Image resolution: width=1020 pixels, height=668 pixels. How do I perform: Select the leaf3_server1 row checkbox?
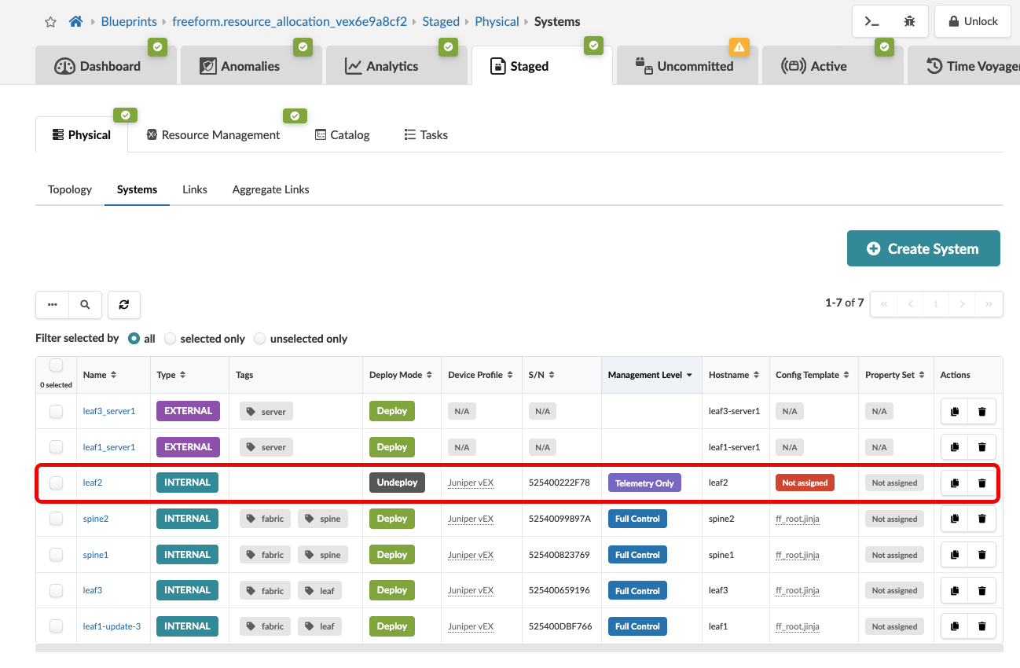56,411
